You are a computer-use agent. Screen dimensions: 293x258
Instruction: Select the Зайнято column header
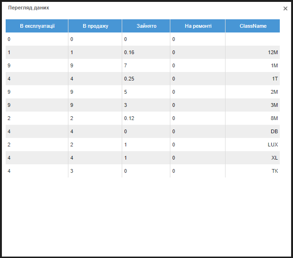click(146, 26)
